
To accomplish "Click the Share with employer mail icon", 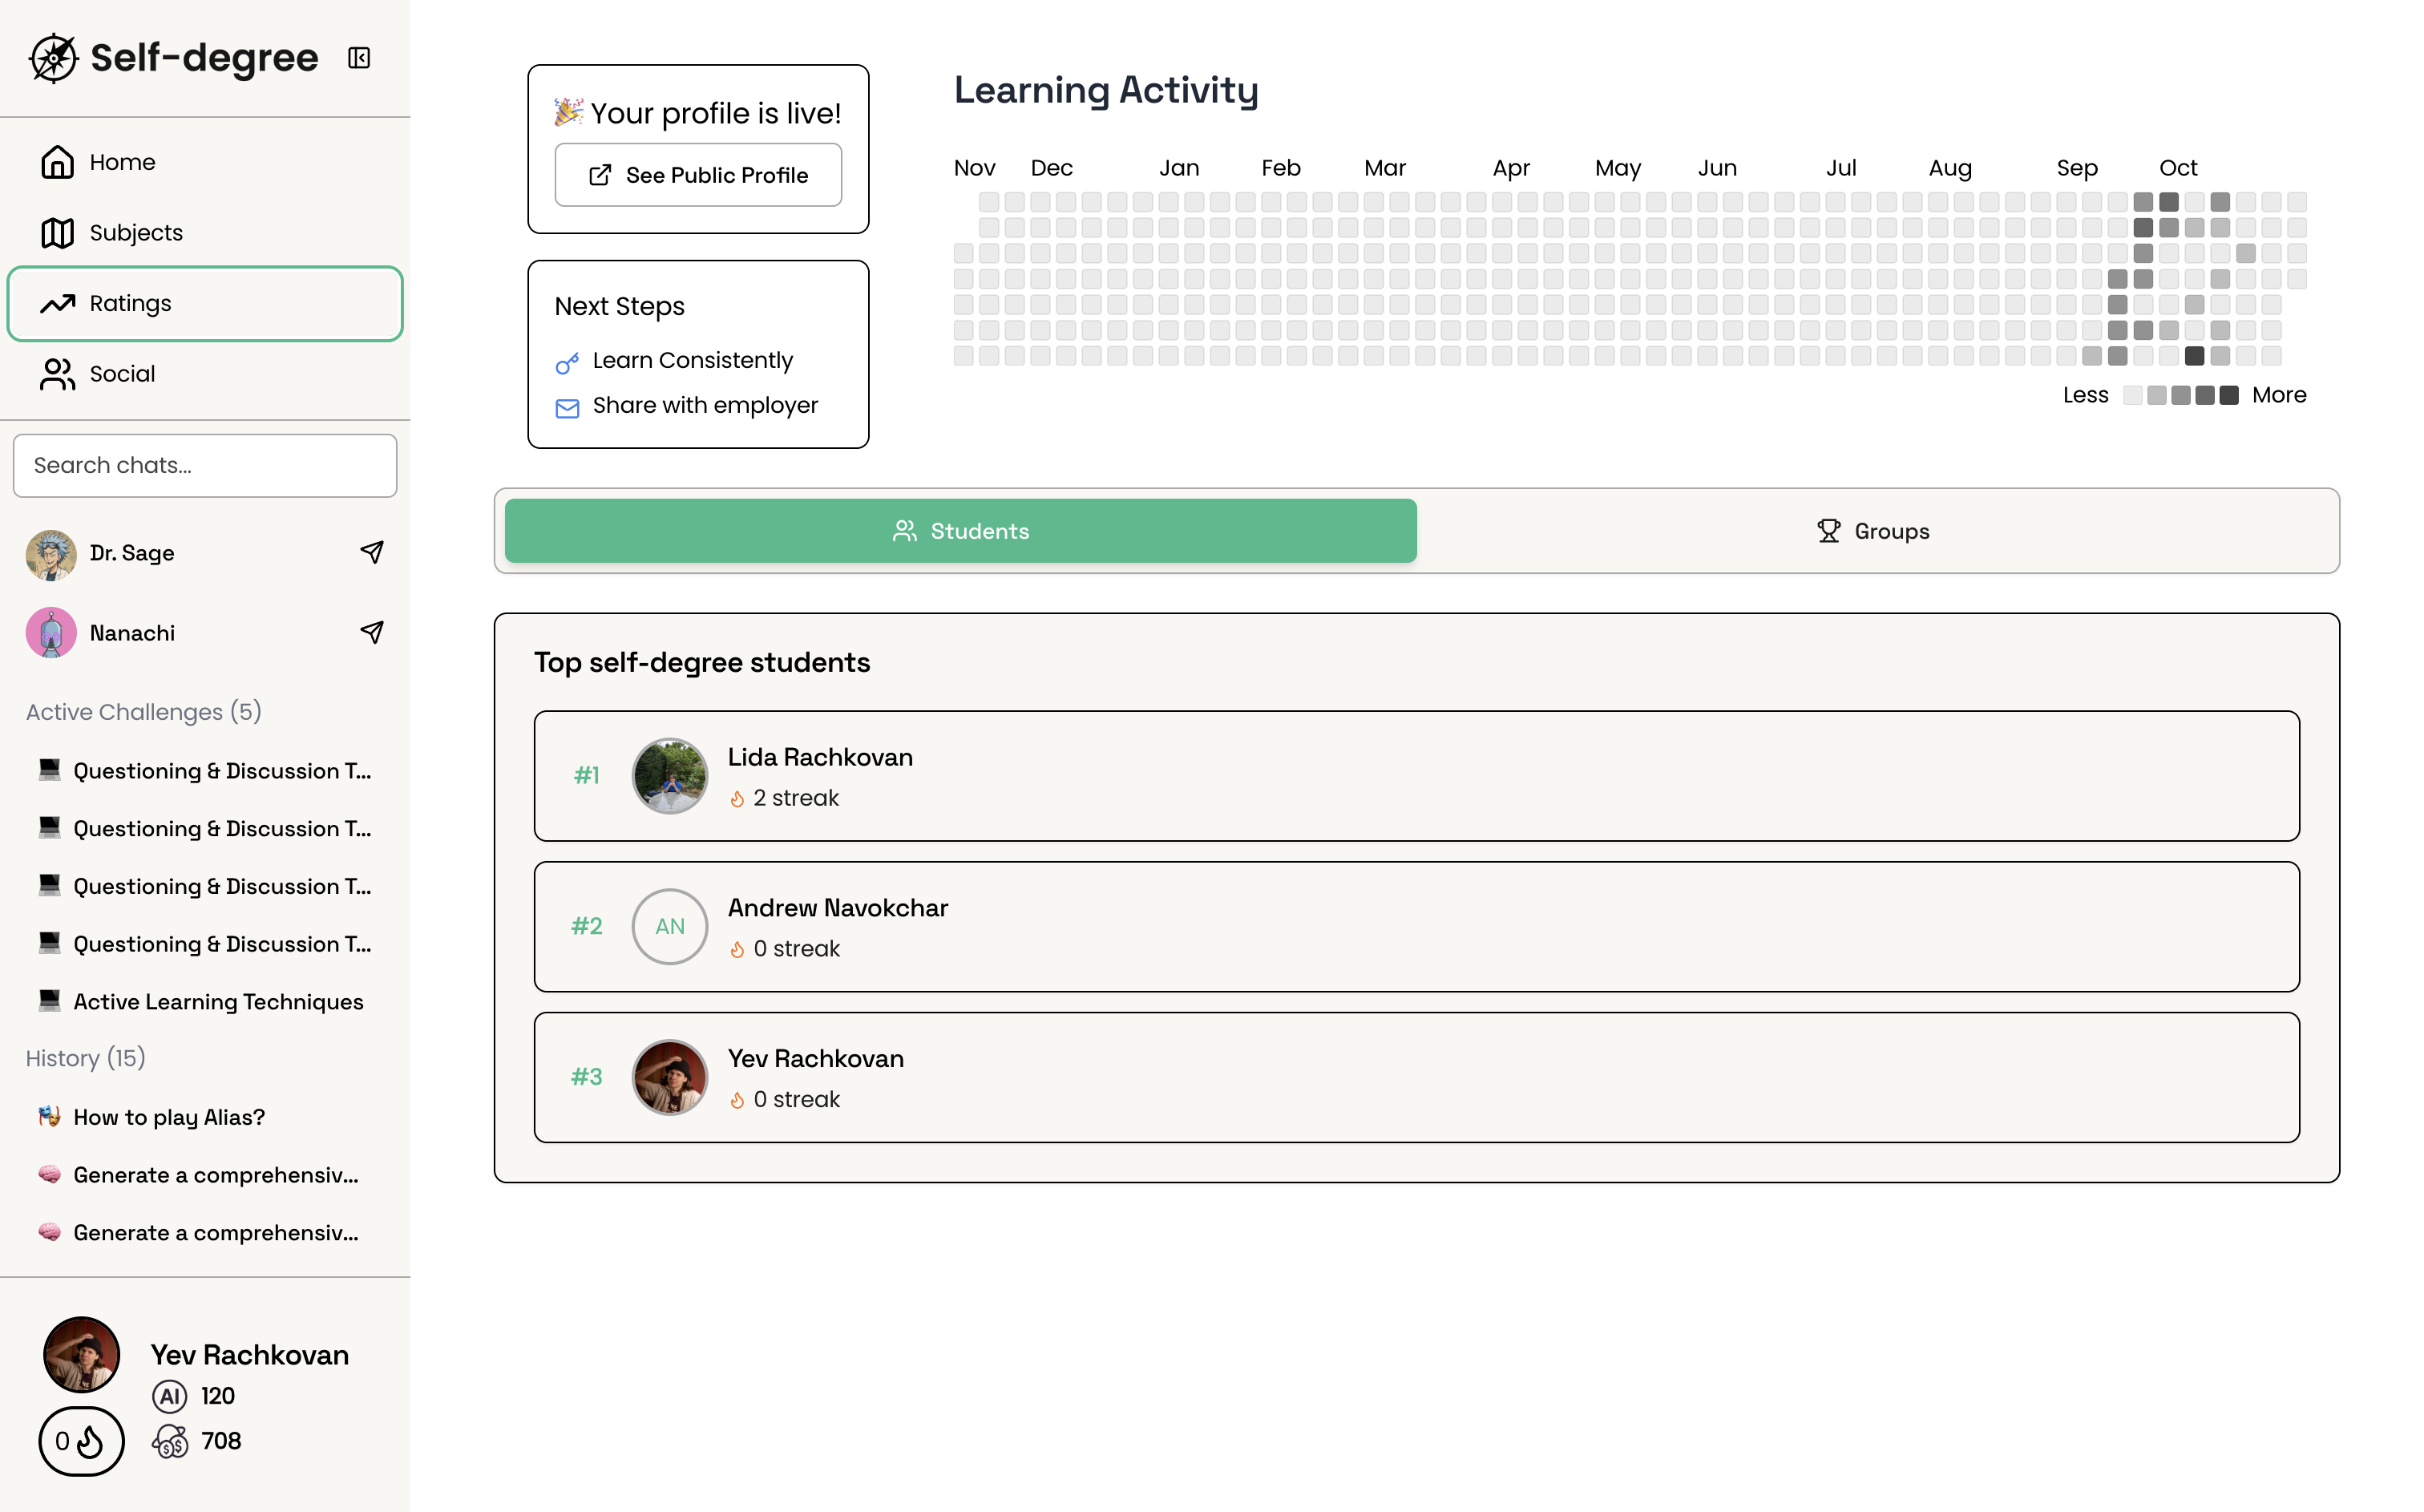I will coord(567,407).
